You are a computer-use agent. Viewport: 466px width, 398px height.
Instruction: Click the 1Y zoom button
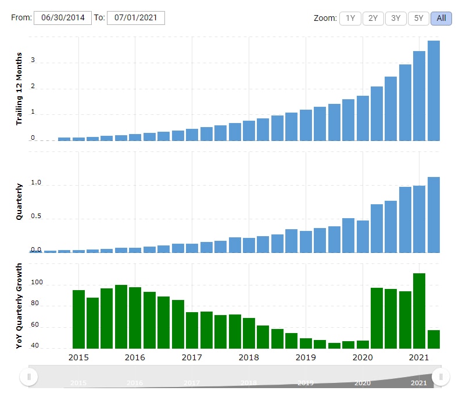[x=350, y=18]
